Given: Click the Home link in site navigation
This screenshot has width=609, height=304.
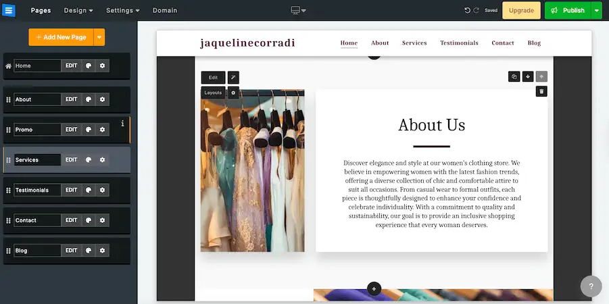Looking at the screenshot, I should (349, 43).
